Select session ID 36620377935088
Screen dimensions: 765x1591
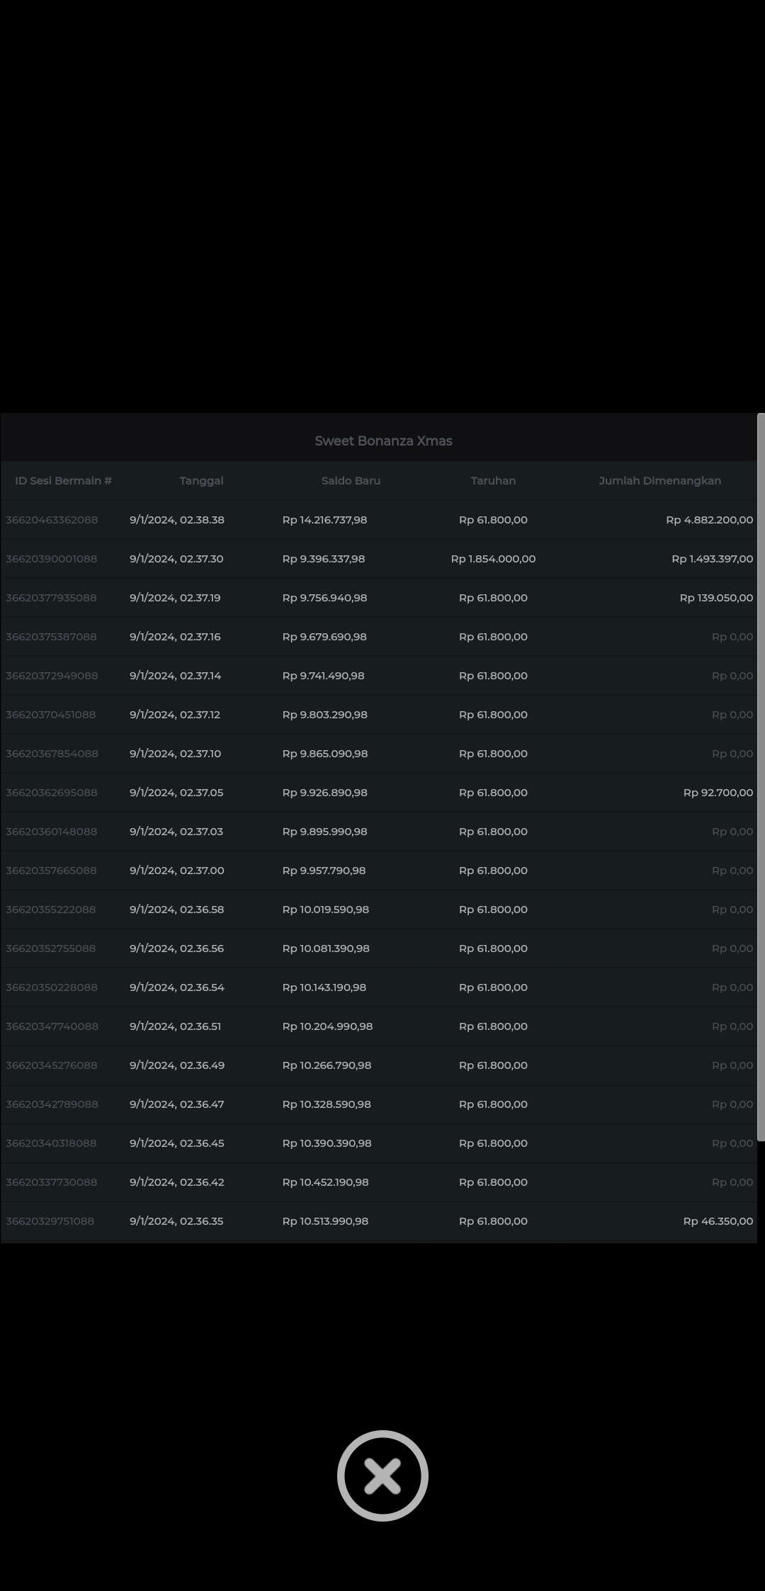tap(51, 598)
